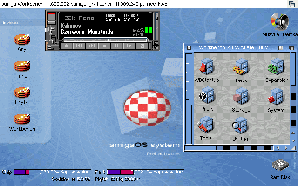Click the screen depth gadget in the top bar
298x186 pixels.
pos(292,4)
